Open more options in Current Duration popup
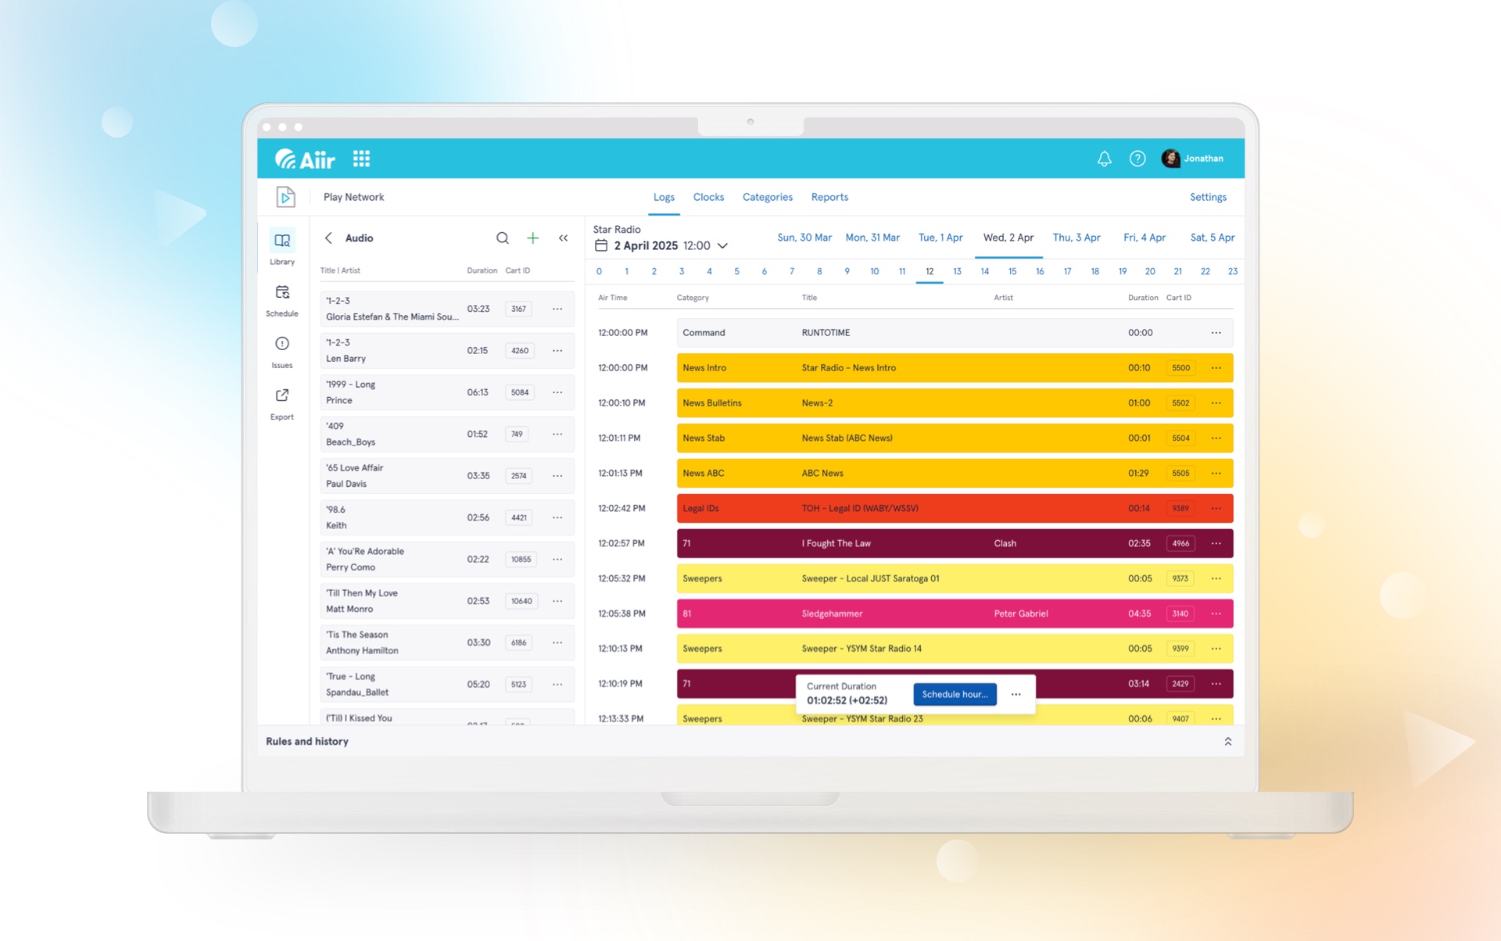 click(x=1016, y=694)
